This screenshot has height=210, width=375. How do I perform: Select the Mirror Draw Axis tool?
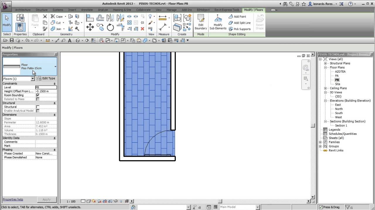tap(120, 18)
